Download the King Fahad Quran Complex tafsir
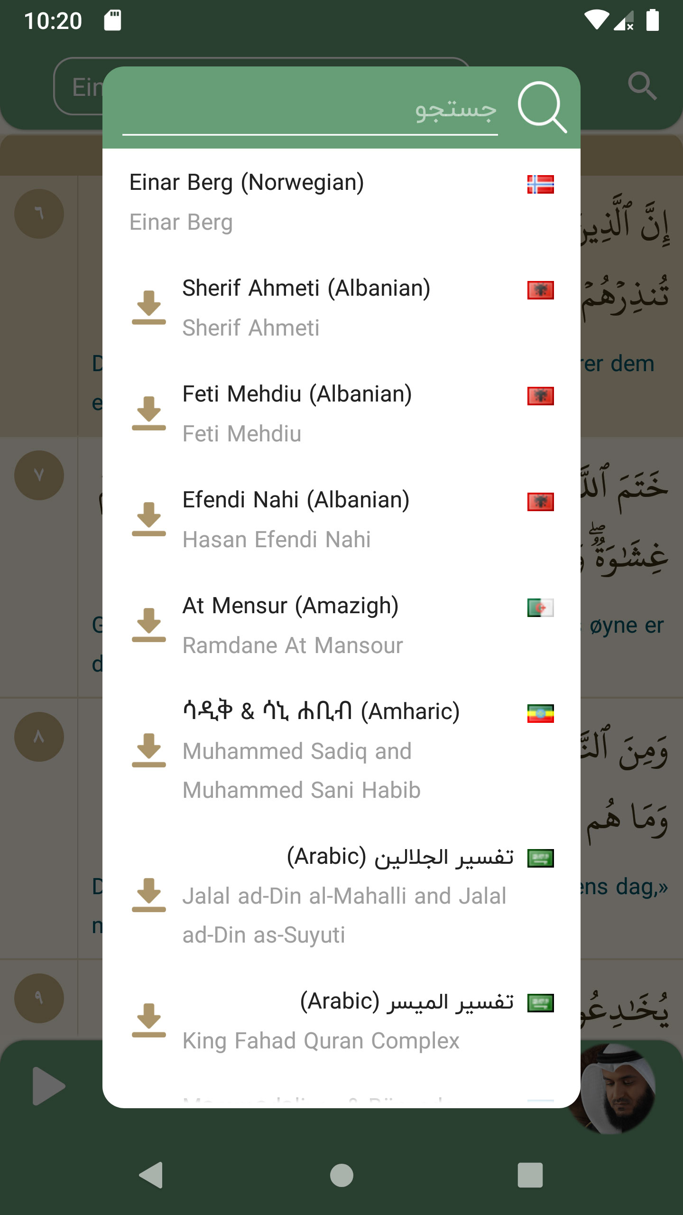Screen dimensions: 683x1215 [149, 1020]
